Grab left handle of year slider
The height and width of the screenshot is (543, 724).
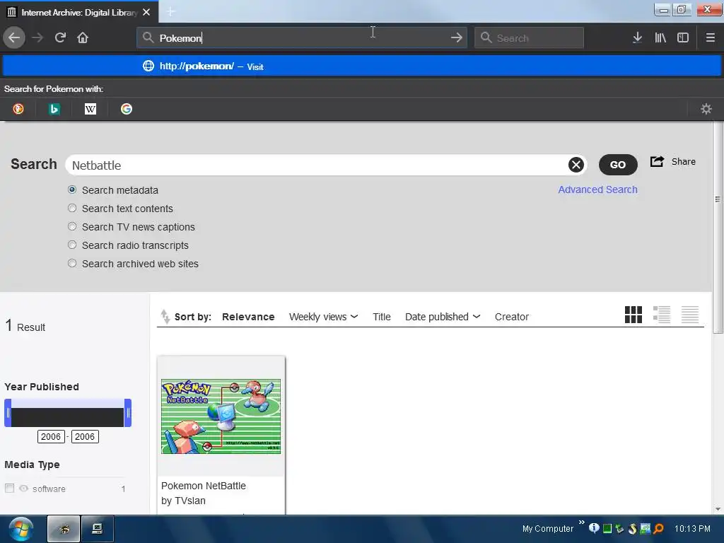(8, 413)
